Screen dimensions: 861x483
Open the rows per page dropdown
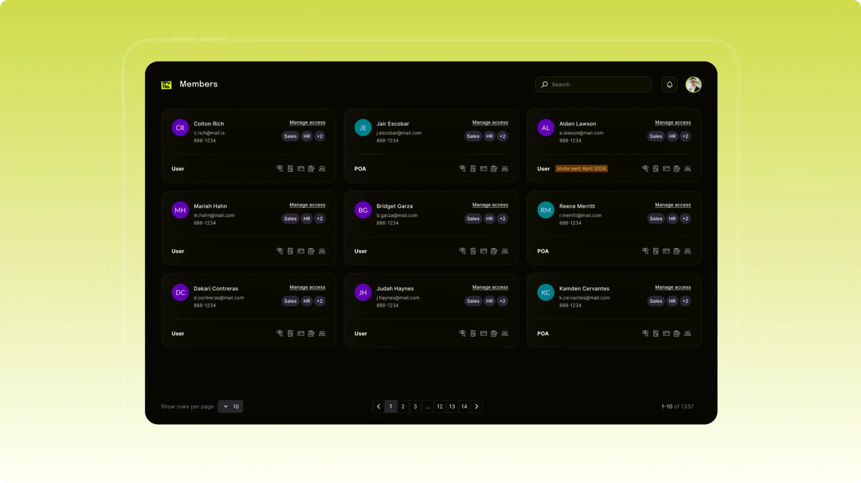coord(230,407)
